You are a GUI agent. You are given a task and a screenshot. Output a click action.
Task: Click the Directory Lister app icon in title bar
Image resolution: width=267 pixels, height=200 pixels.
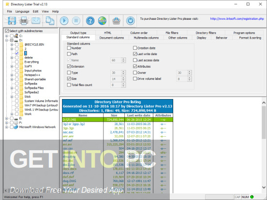[x=7, y=4]
